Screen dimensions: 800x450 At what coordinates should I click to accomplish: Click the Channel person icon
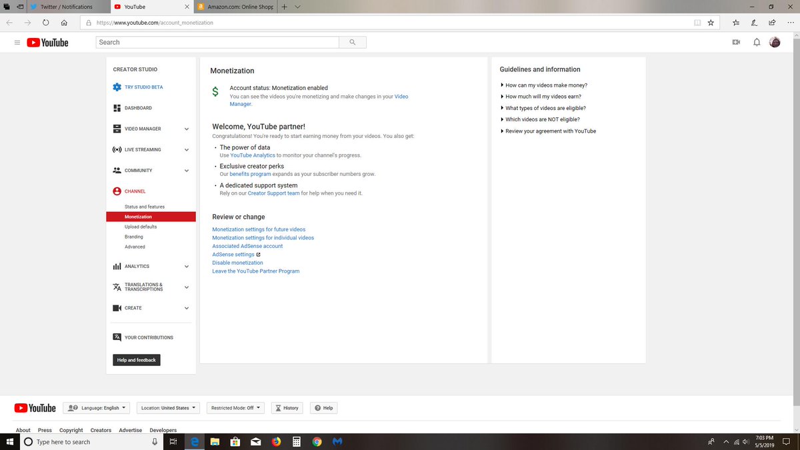point(117,191)
